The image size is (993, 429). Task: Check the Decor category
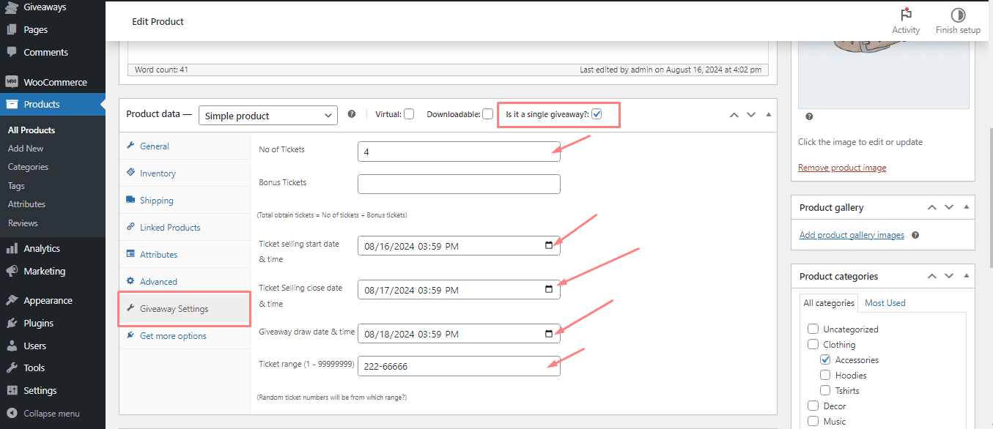(813, 406)
